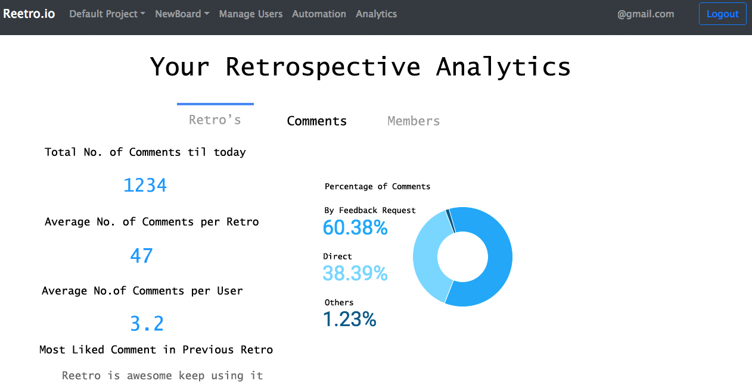This screenshot has height=391, width=752.
Task: Click the 1.23% Others percentage
Action: pos(350,320)
